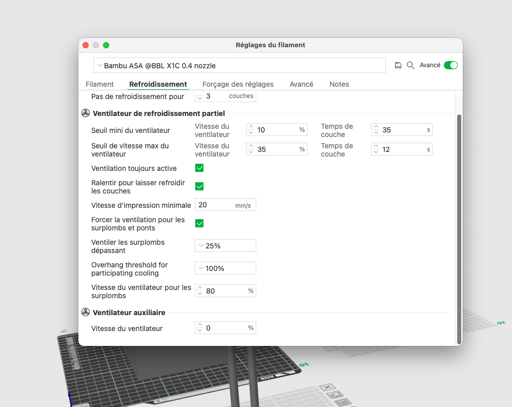Click the settings panel vertical scrollbar
This screenshot has height=407, width=512.
(x=459, y=229)
